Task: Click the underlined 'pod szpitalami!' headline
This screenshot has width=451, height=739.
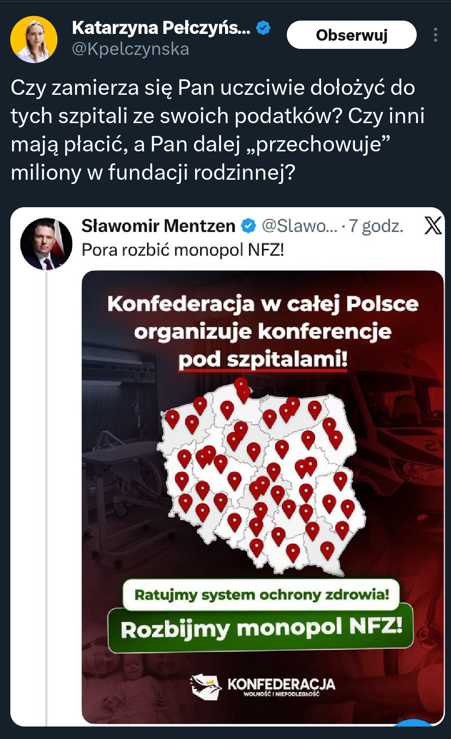Action: pyautogui.click(x=262, y=359)
